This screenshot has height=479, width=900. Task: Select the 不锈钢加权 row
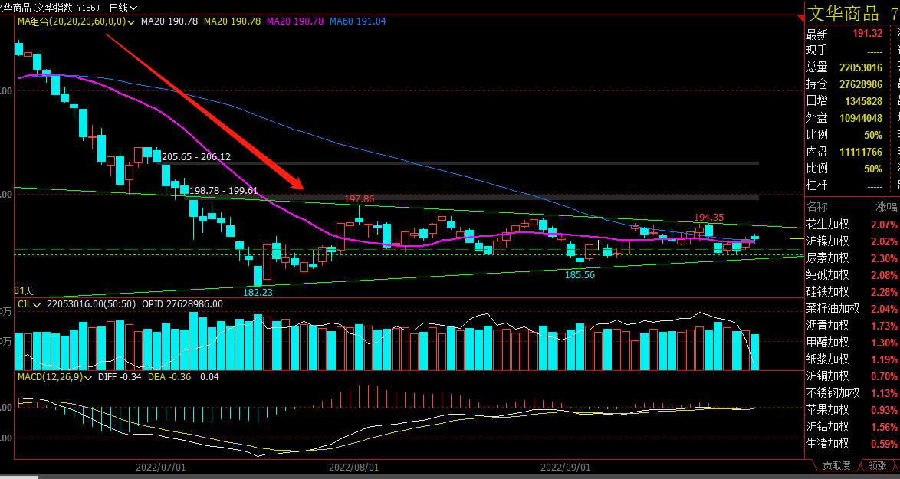pyautogui.click(x=852, y=393)
